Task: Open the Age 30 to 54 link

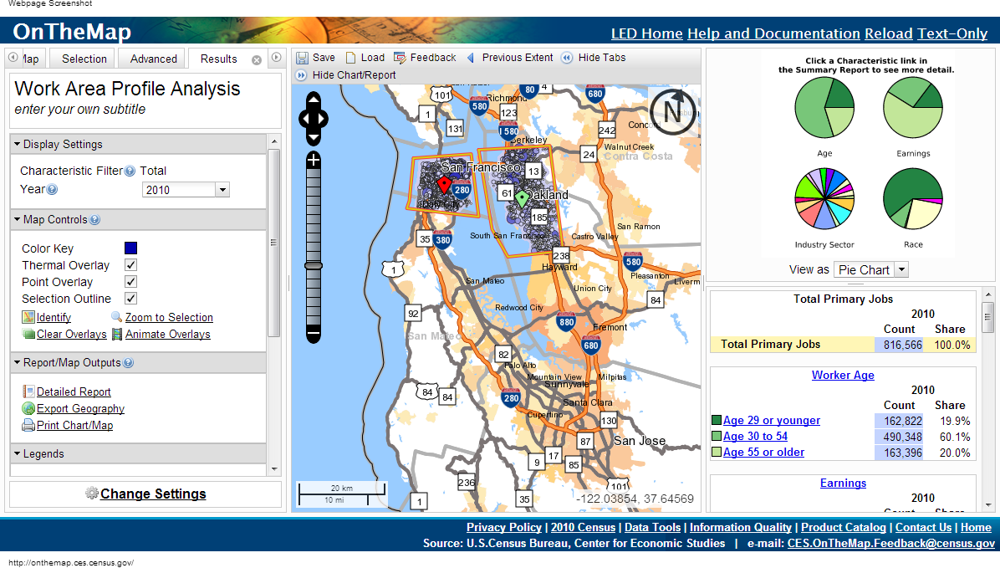Action: point(755,437)
